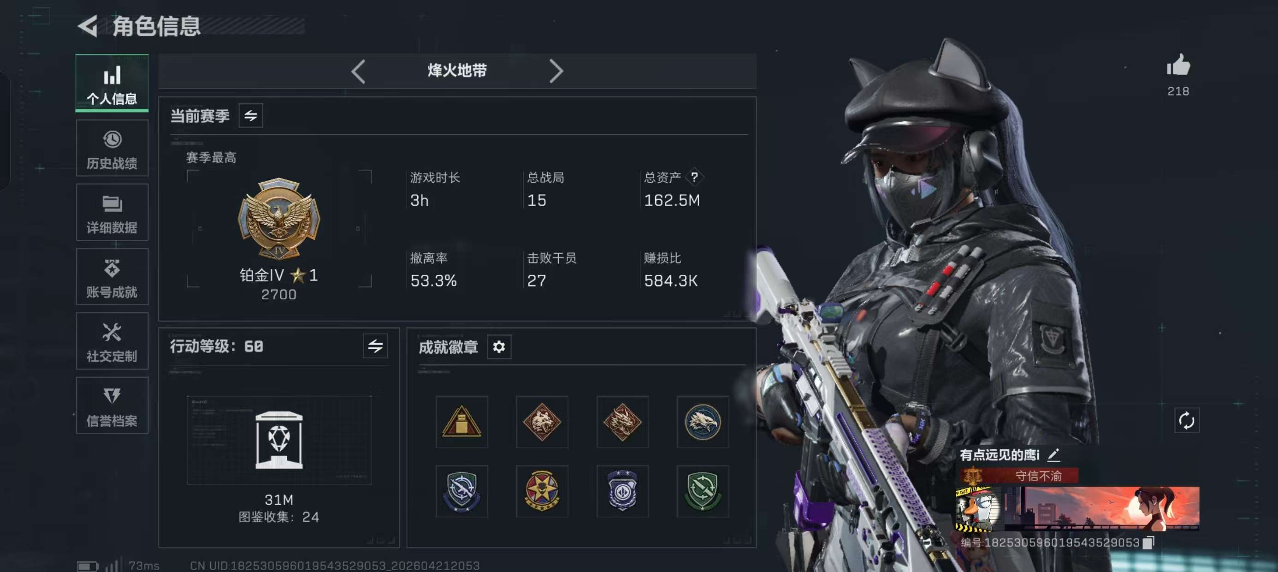Click the 总资产 question mark help icon

[694, 177]
